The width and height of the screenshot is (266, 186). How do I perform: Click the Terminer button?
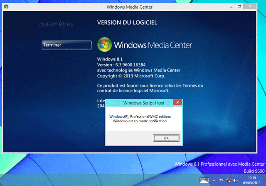(66, 45)
